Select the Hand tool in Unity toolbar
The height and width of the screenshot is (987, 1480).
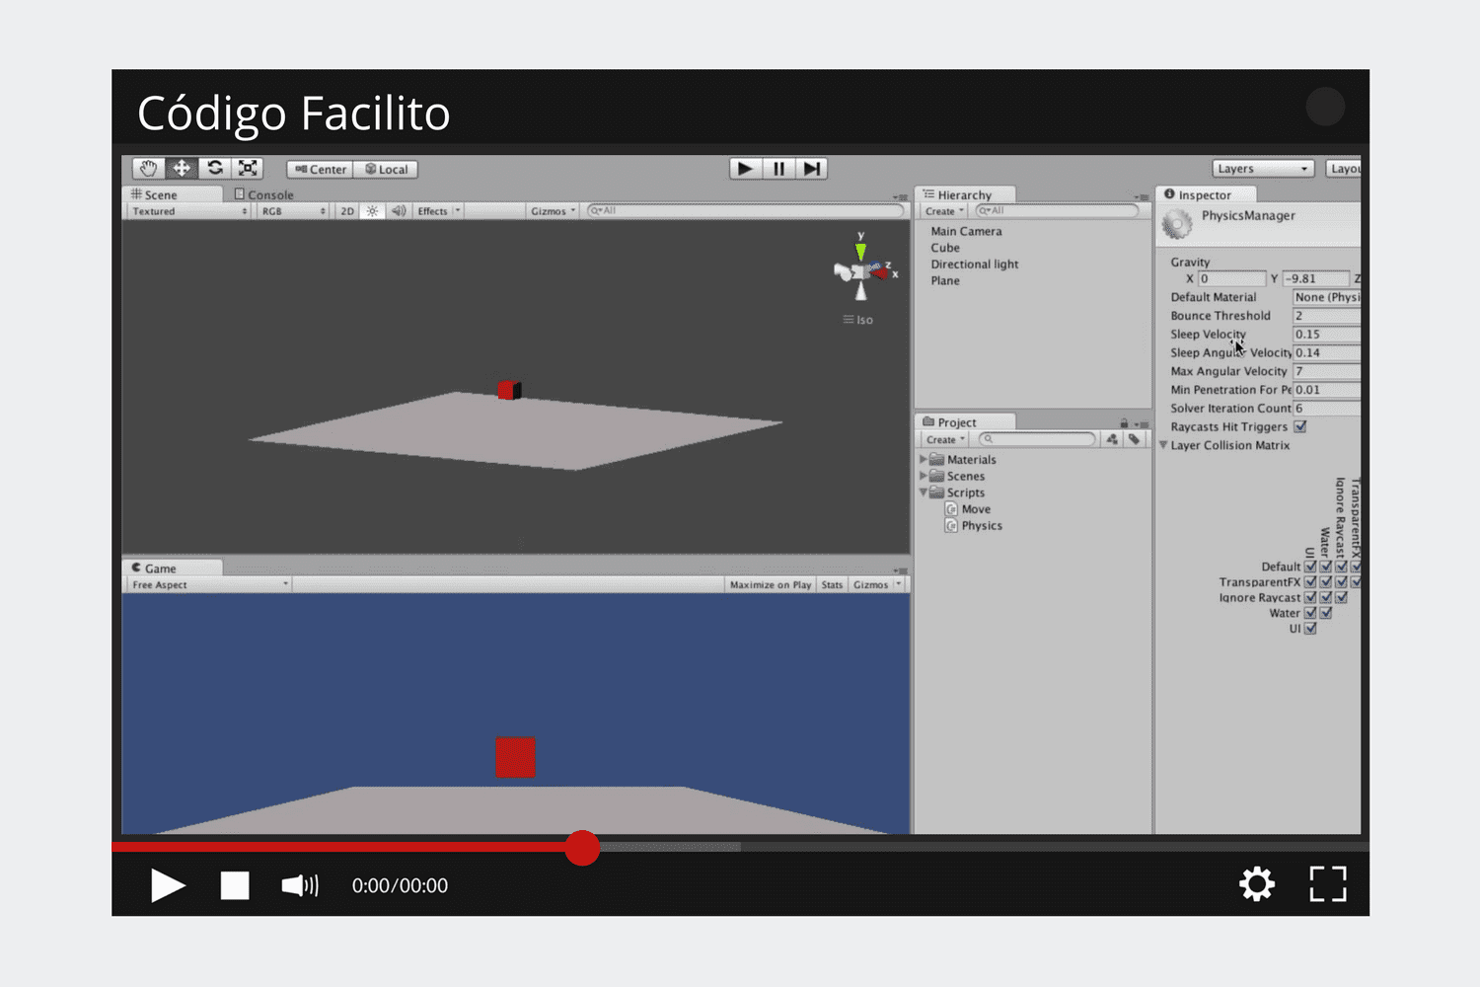click(148, 169)
